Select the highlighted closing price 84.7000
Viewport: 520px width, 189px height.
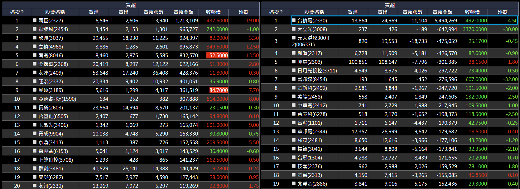coord(219,90)
